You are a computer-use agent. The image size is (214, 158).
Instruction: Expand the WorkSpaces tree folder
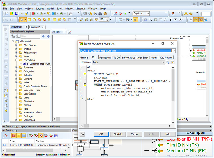pyautogui.click(x=16, y=45)
